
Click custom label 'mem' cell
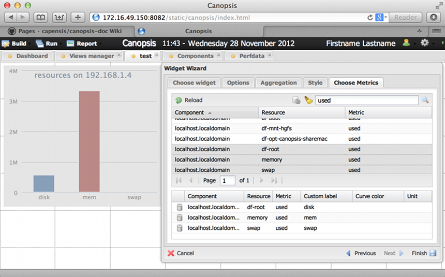[x=327, y=217]
